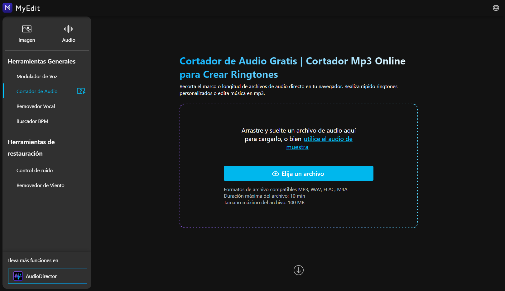Screen dimensions: 505x291
Task: Open Buscador BPM tool
Action: click(32, 121)
